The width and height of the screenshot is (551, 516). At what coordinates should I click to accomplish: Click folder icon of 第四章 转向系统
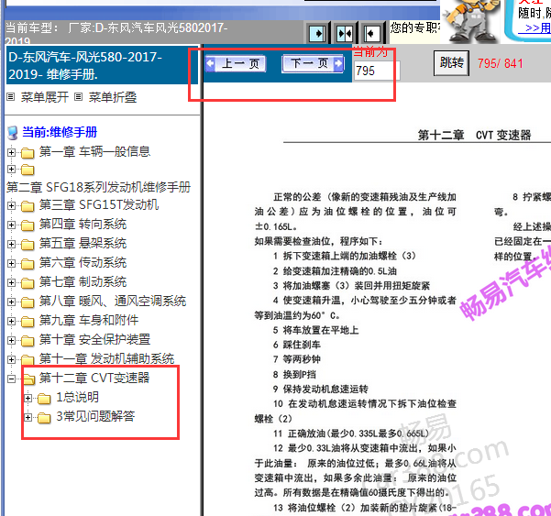28,225
